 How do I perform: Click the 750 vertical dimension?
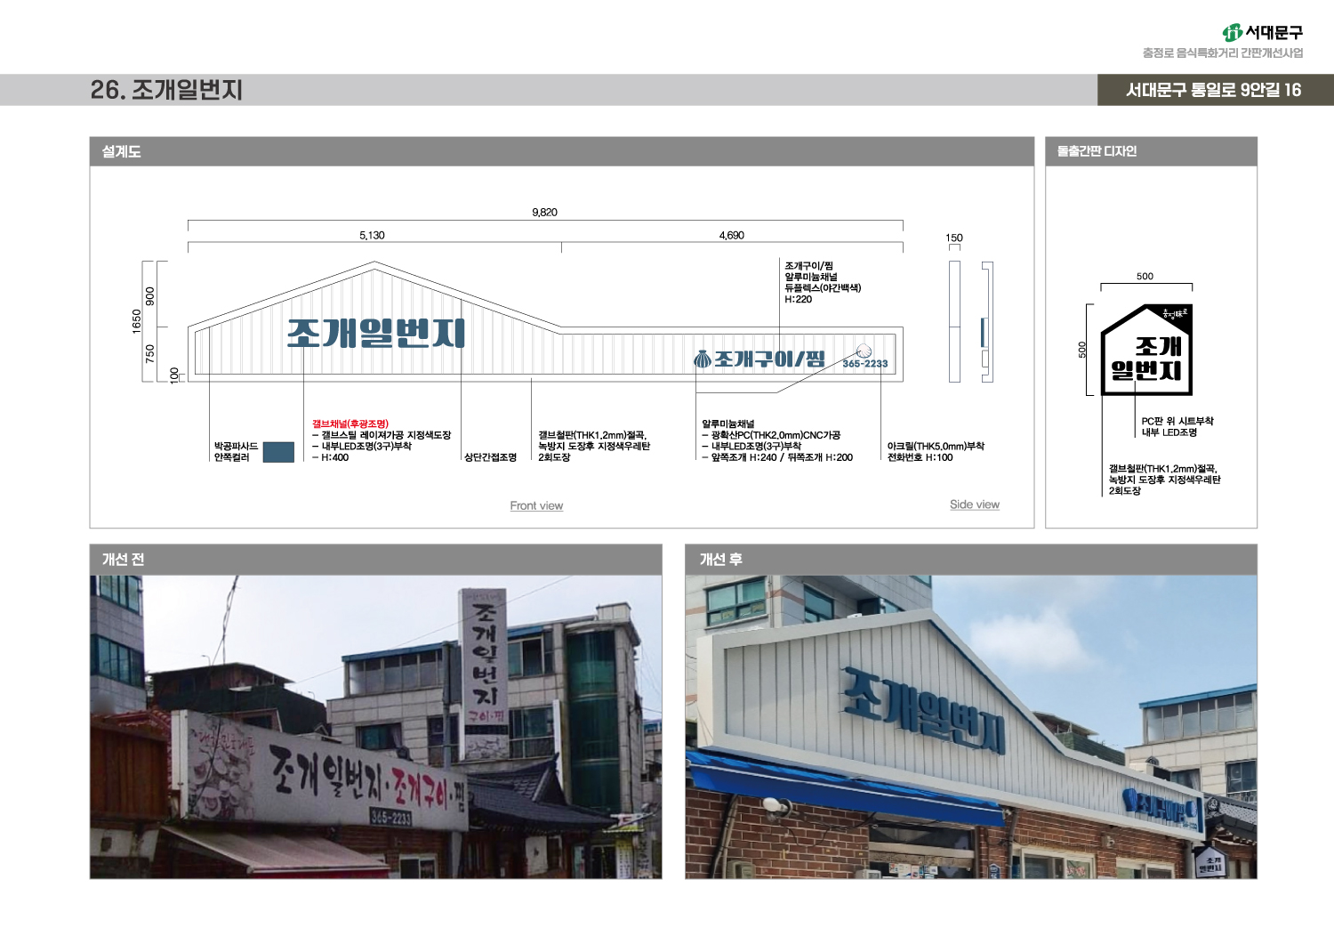coord(150,354)
